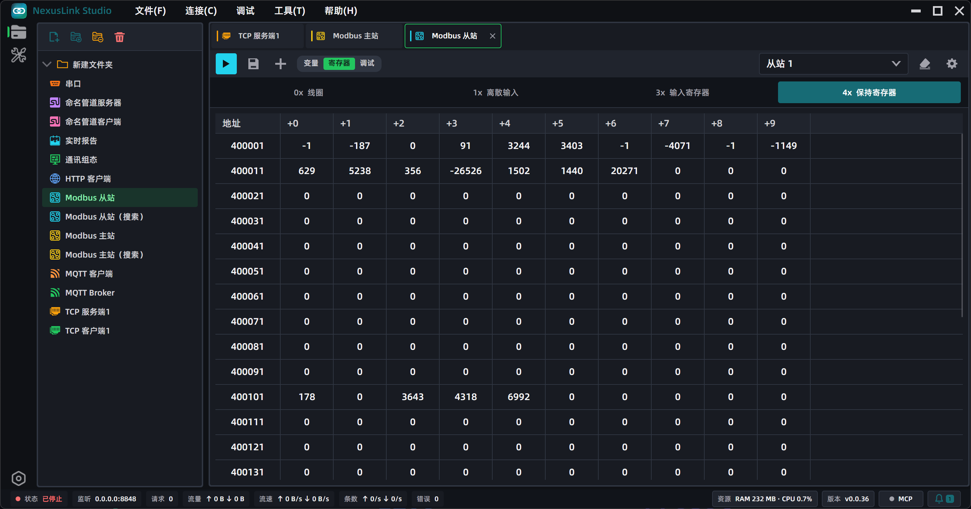Open the project explorer sidebar icon
This screenshot has width=971, height=509.
point(18,32)
